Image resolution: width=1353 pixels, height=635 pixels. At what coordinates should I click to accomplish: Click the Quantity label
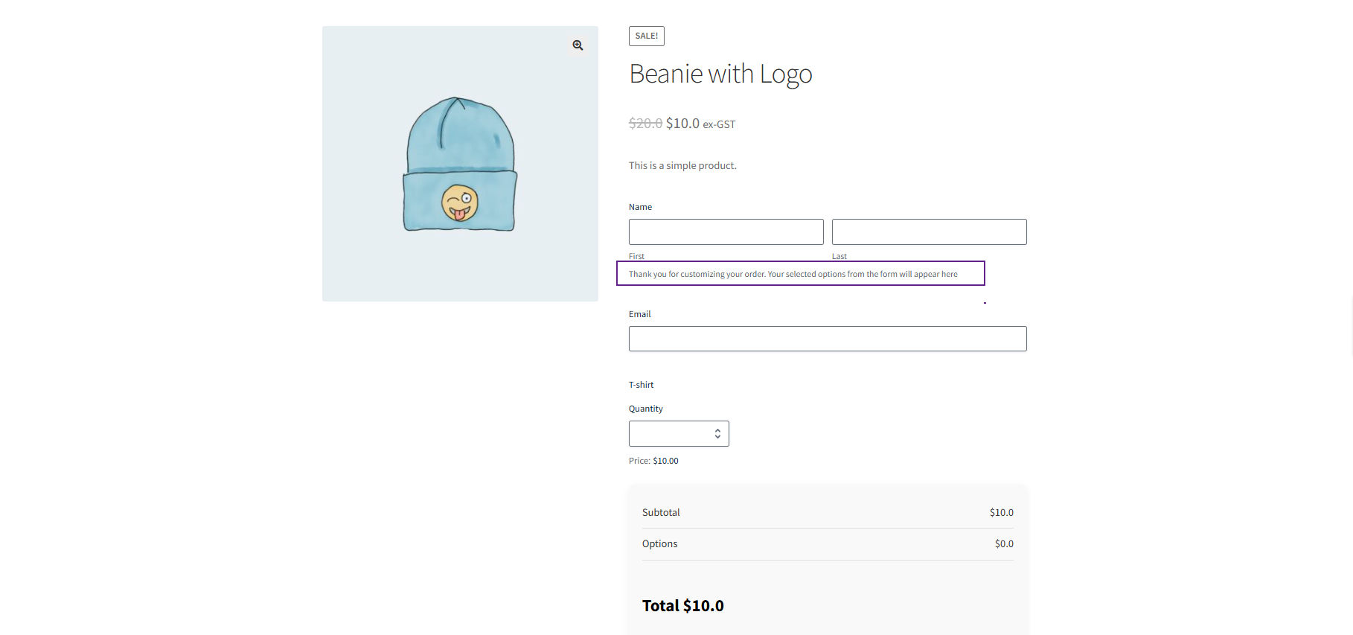[645, 409]
